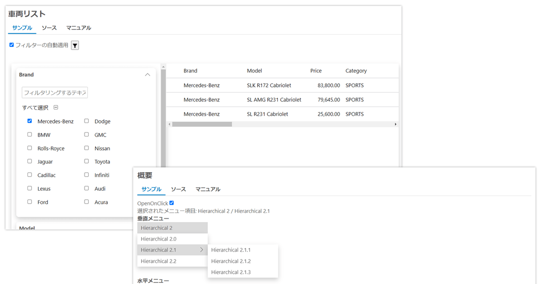
Task: Disable the フィルターの自動適用 checkbox
Action: [11, 45]
